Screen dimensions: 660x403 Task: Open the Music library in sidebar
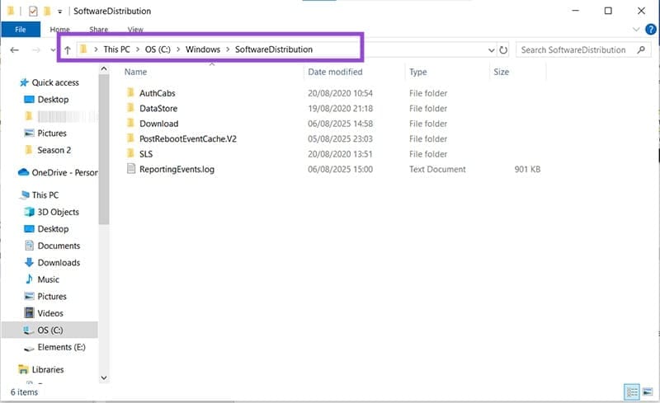[x=49, y=279]
